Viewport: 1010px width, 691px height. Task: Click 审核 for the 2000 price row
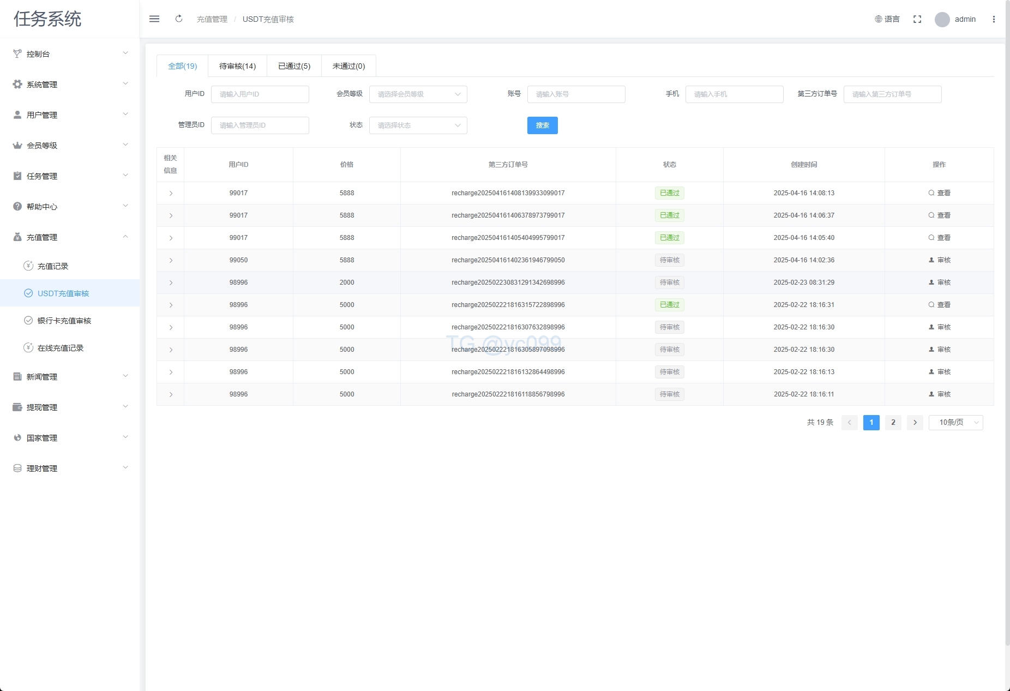tap(939, 283)
